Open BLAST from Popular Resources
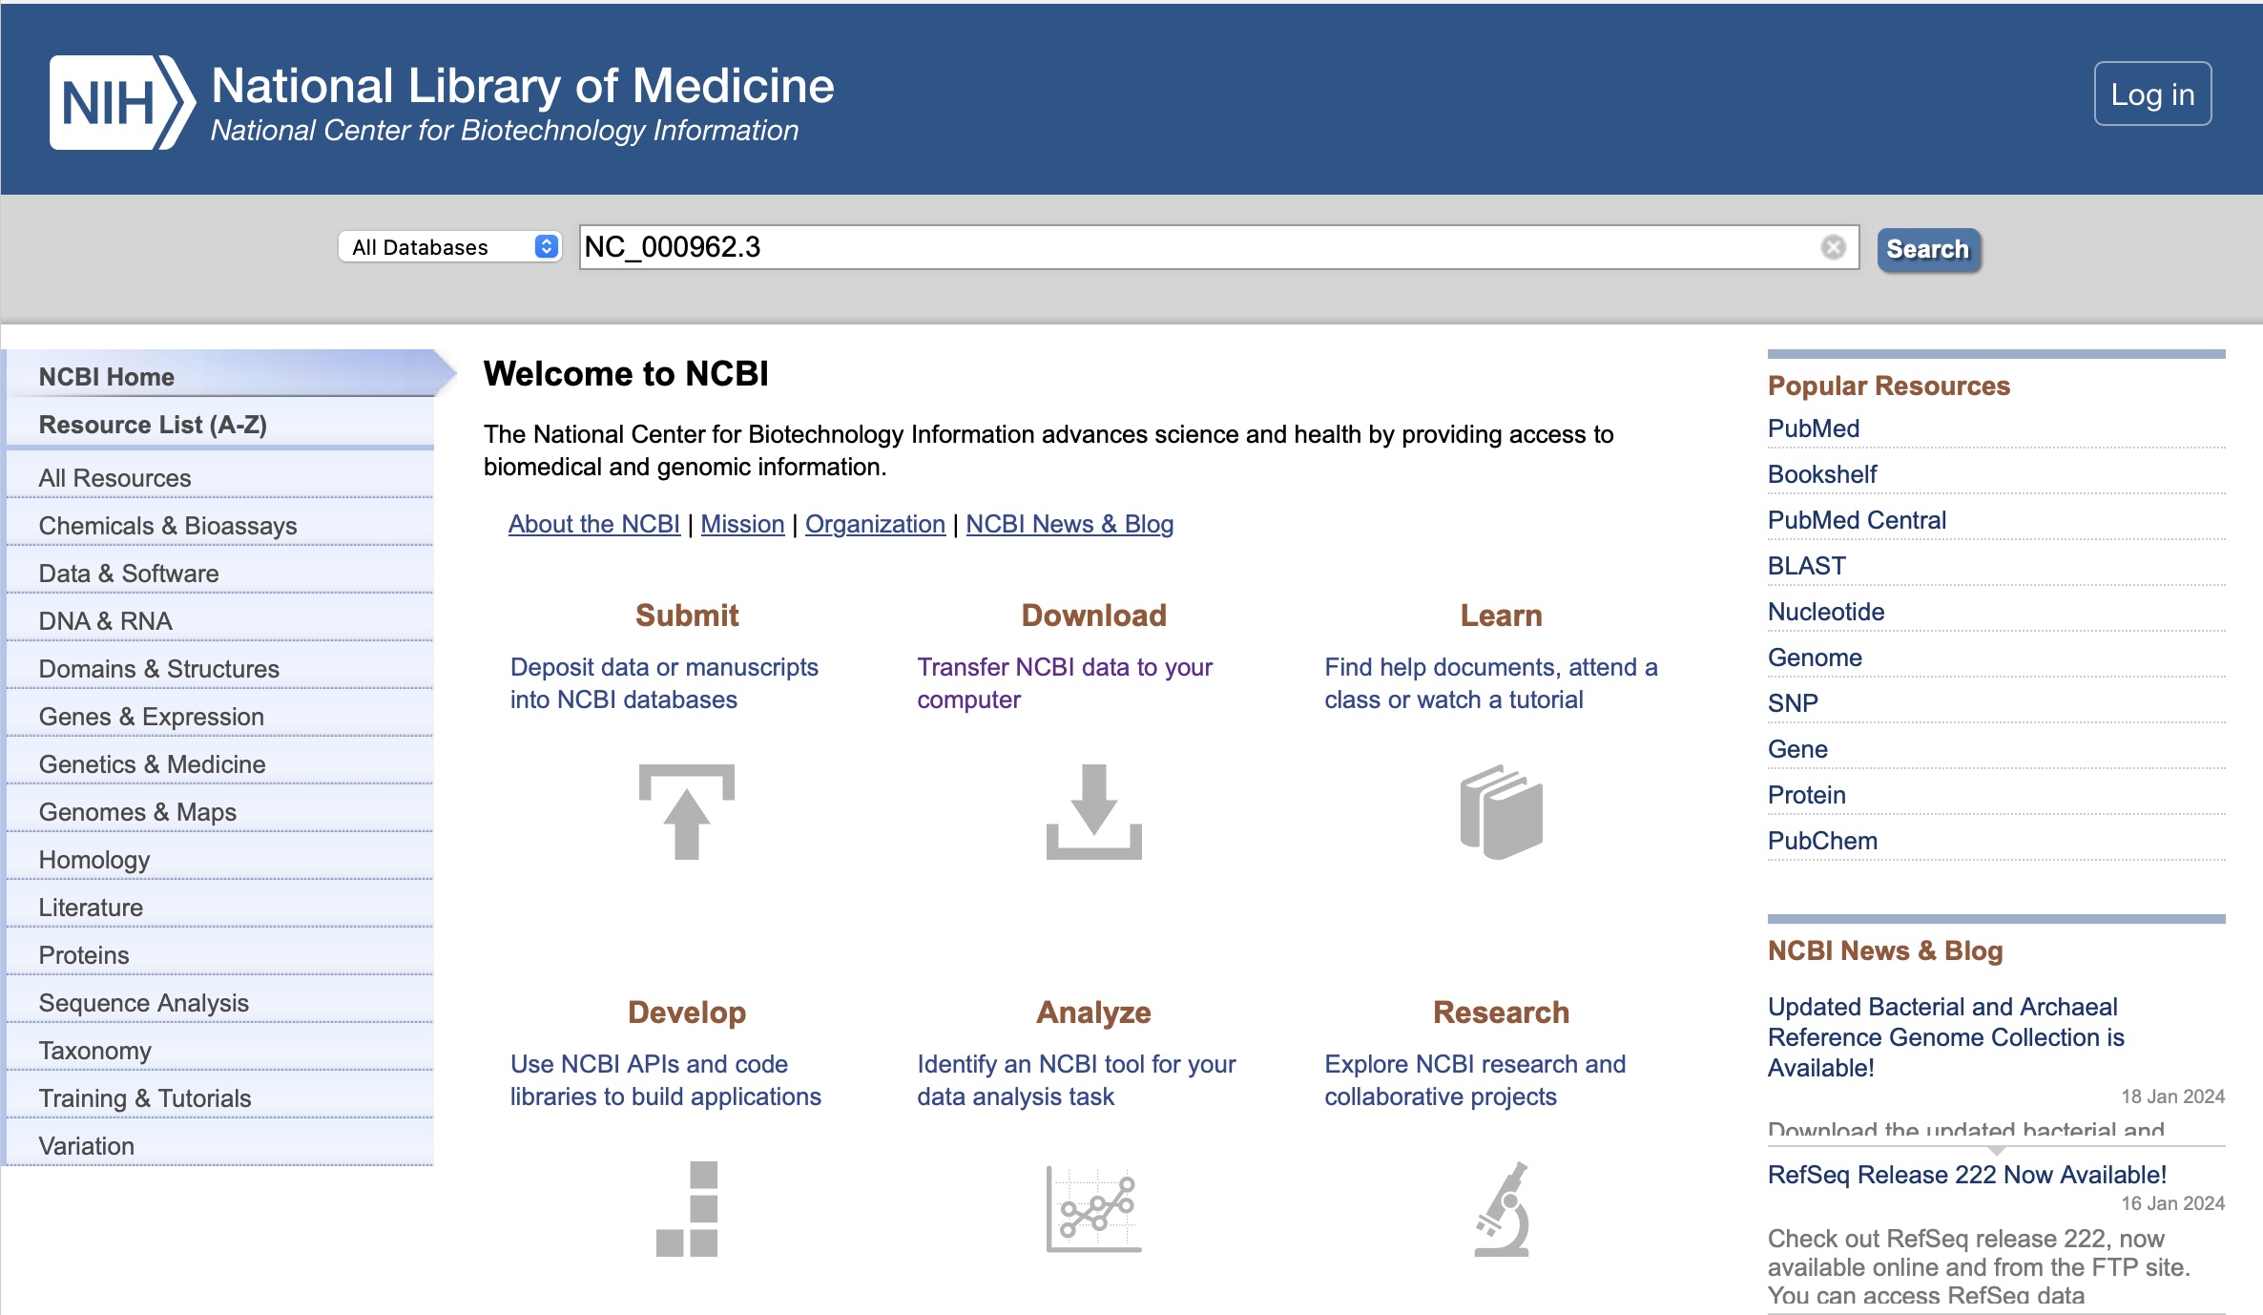 [x=1806, y=566]
